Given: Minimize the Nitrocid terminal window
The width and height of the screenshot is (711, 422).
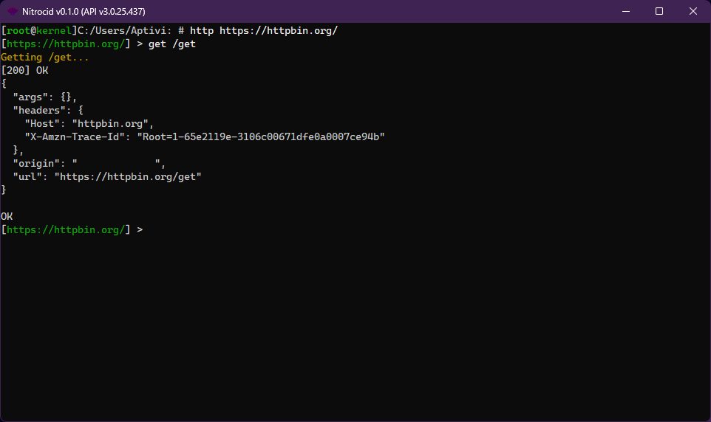Looking at the screenshot, I should click(625, 11).
